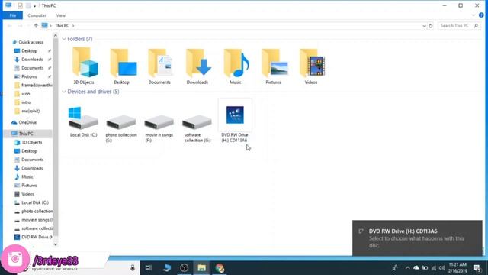Open address bar history dropdown
The image size is (488, 275).
[424, 26]
